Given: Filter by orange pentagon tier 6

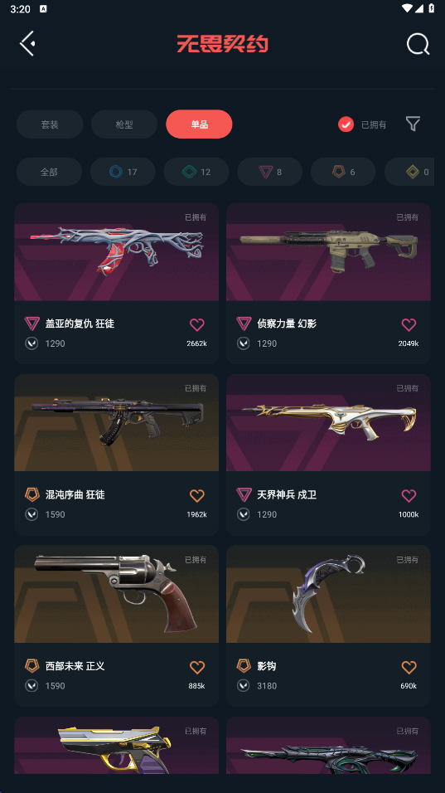Looking at the screenshot, I should click(x=343, y=172).
